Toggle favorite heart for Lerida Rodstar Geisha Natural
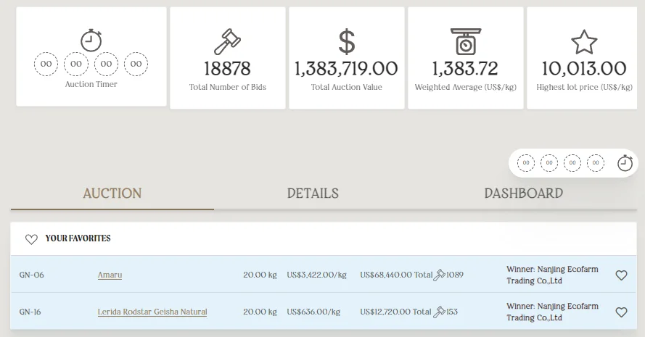The width and height of the screenshot is (645, 337). coord(621,312)
